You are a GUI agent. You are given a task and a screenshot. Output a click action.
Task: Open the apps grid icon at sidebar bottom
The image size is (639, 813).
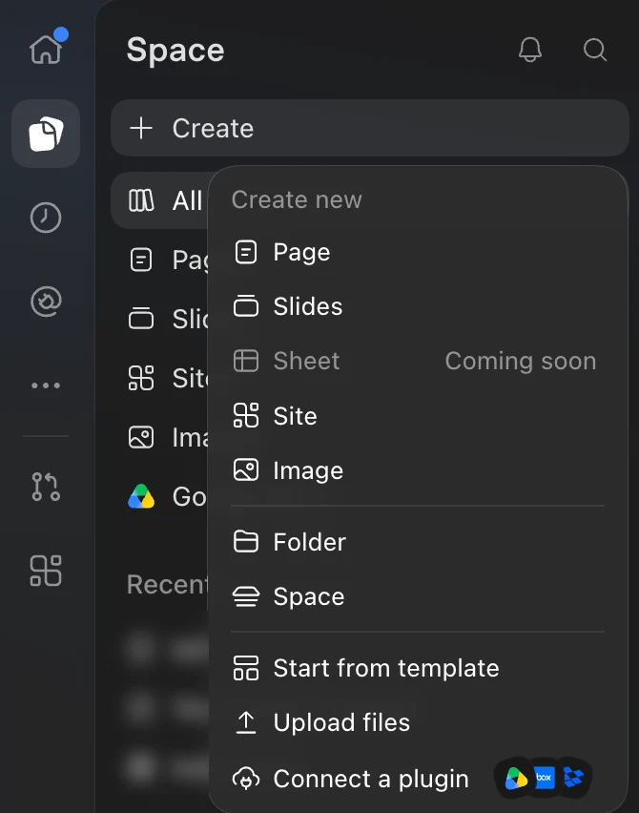pos(46,571)
